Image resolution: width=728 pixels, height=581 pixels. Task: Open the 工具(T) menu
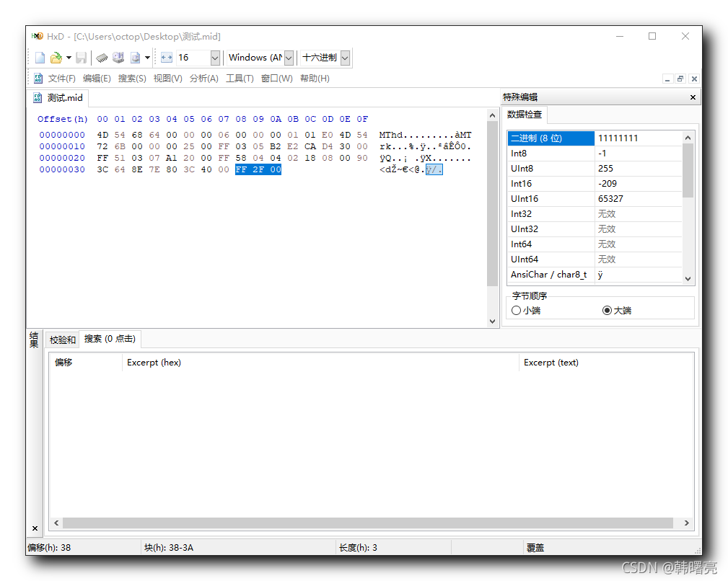coord(240,79)
